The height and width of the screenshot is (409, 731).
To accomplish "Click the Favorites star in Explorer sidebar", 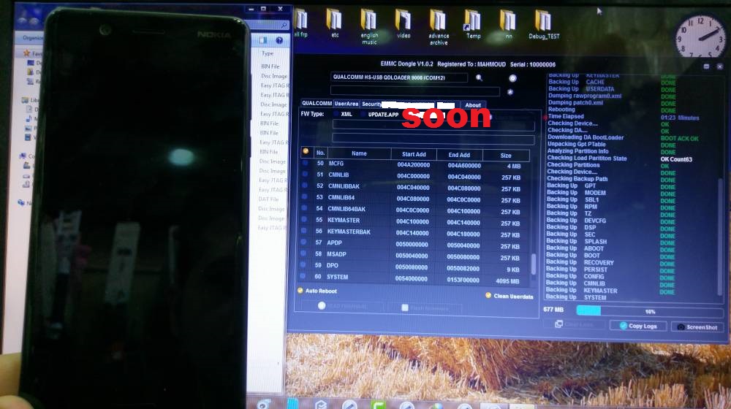I will click(26, 53).
